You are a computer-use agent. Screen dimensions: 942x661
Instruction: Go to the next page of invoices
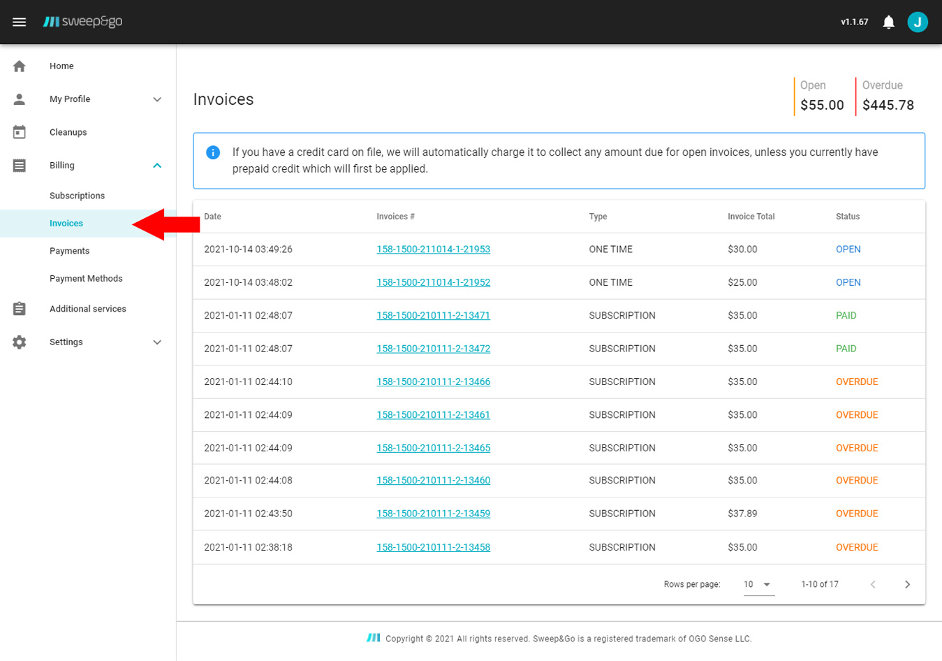click(x=907, y=584)
